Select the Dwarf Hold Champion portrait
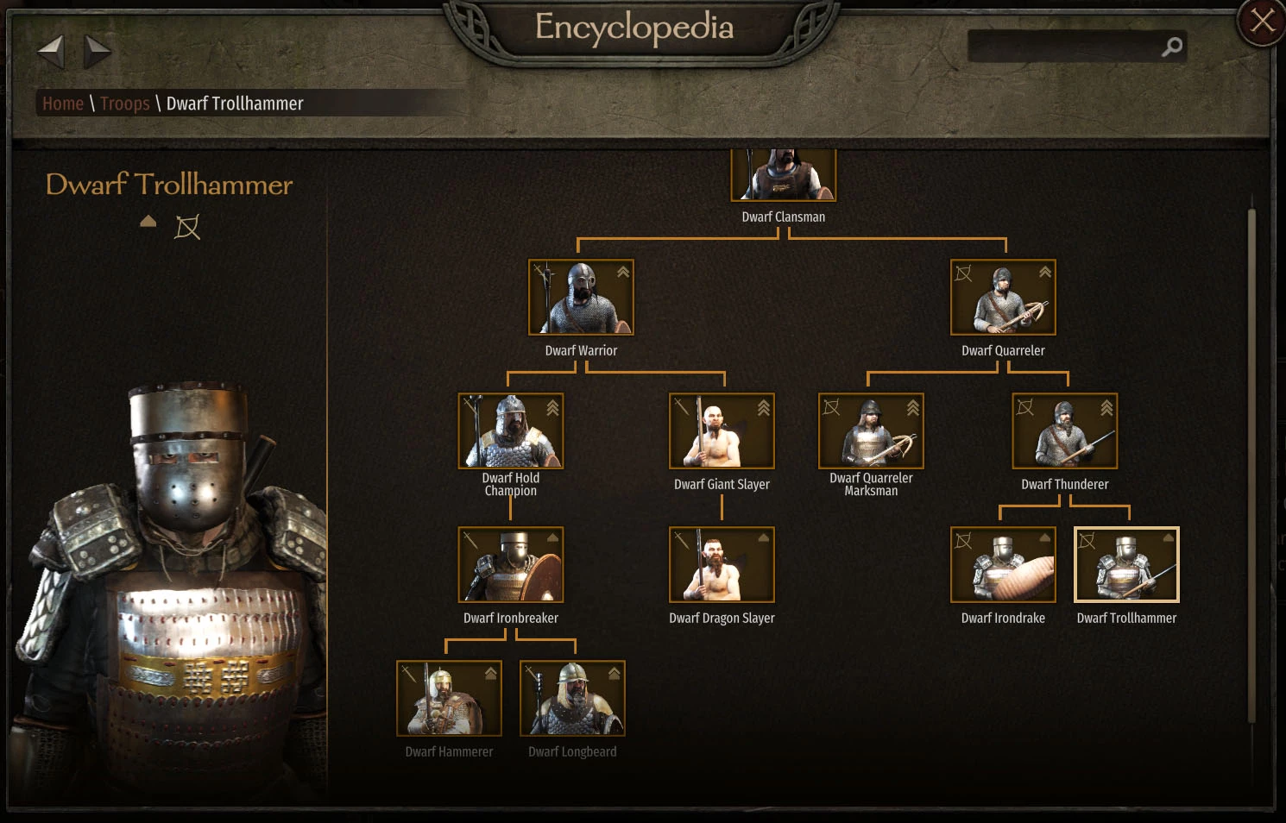 (x=511, y=430)
